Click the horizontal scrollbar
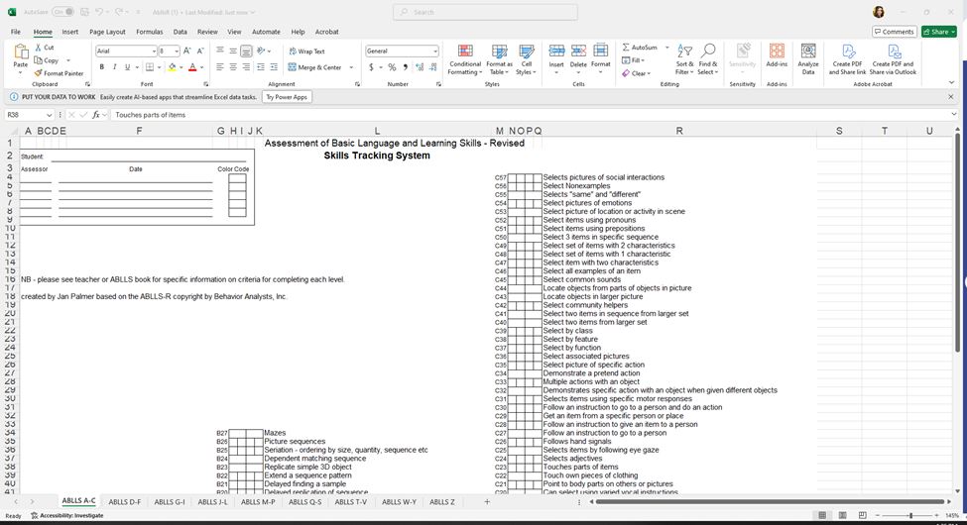Viewport: 967px width, 525px height. click(x=770, y=502)
